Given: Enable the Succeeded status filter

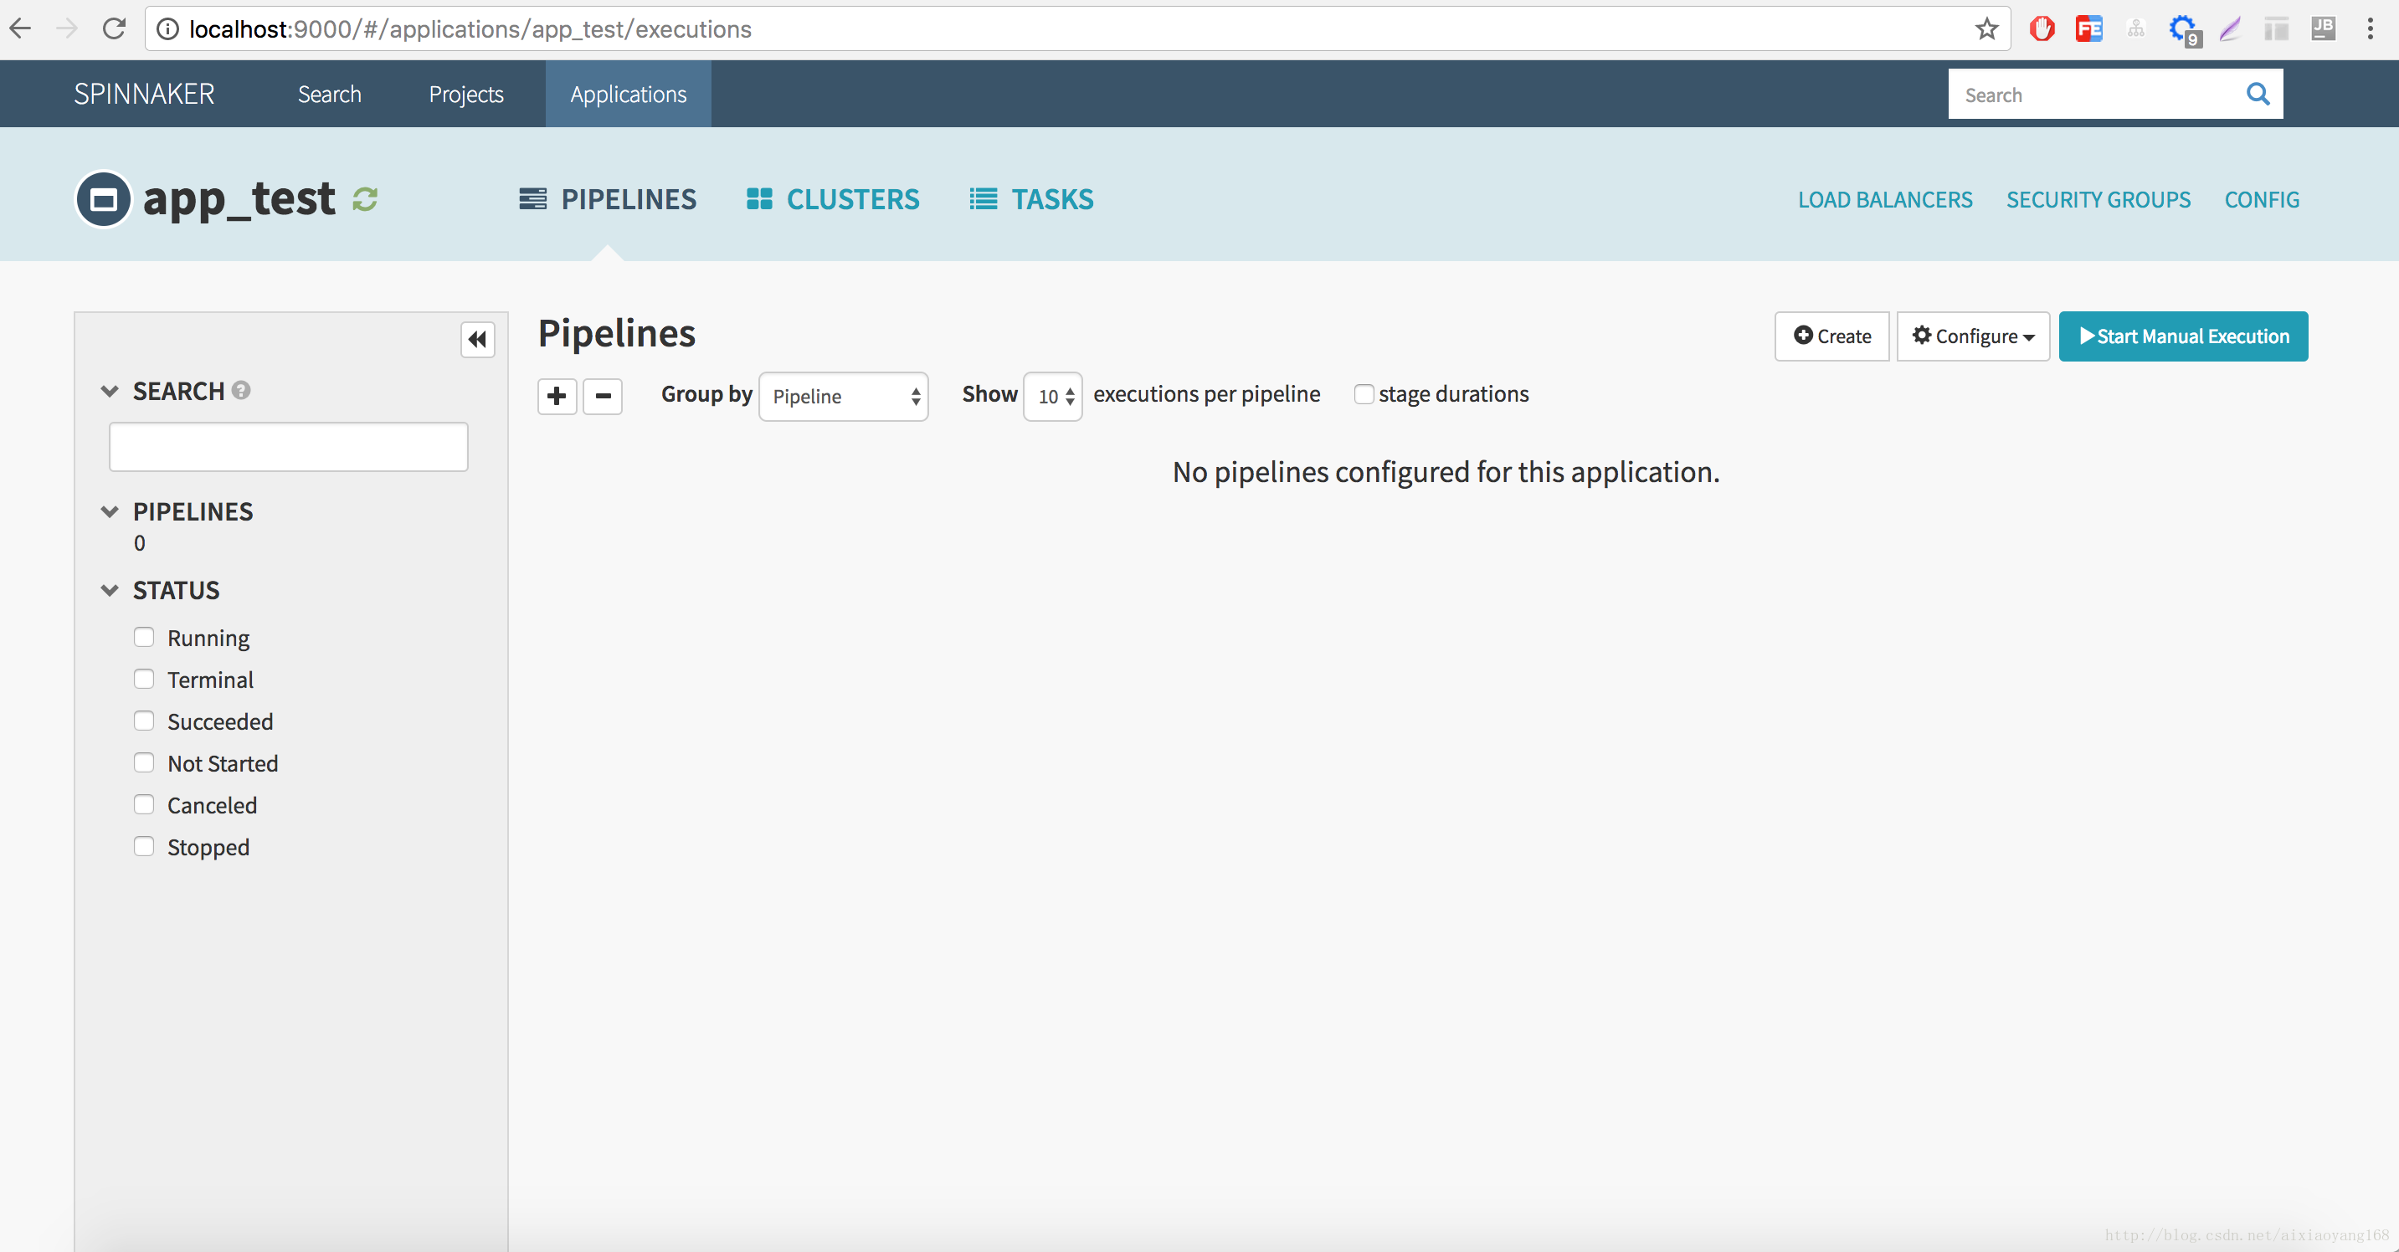Looking at the screenshot, I should click(x=144, y=721).
